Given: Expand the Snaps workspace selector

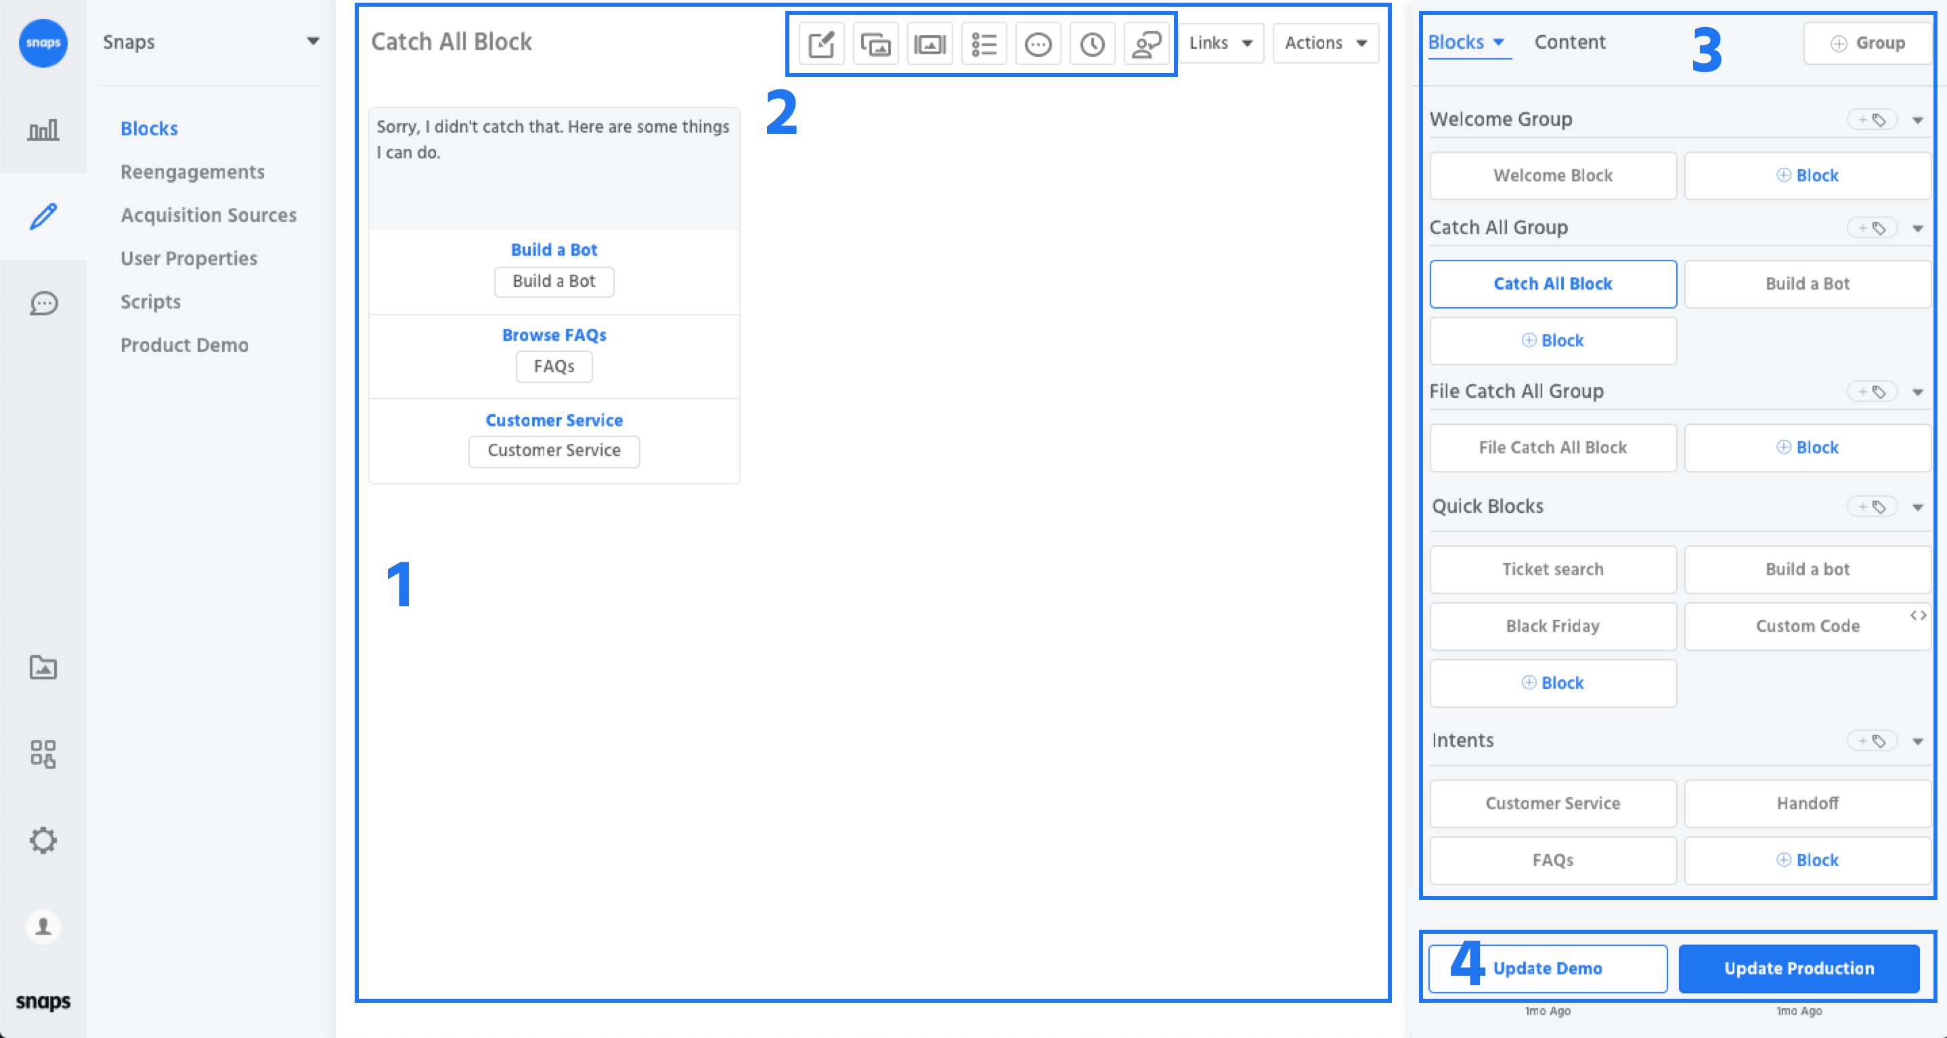Looking at the screenshot, I should pyautogui.click(x=312, y=41).
